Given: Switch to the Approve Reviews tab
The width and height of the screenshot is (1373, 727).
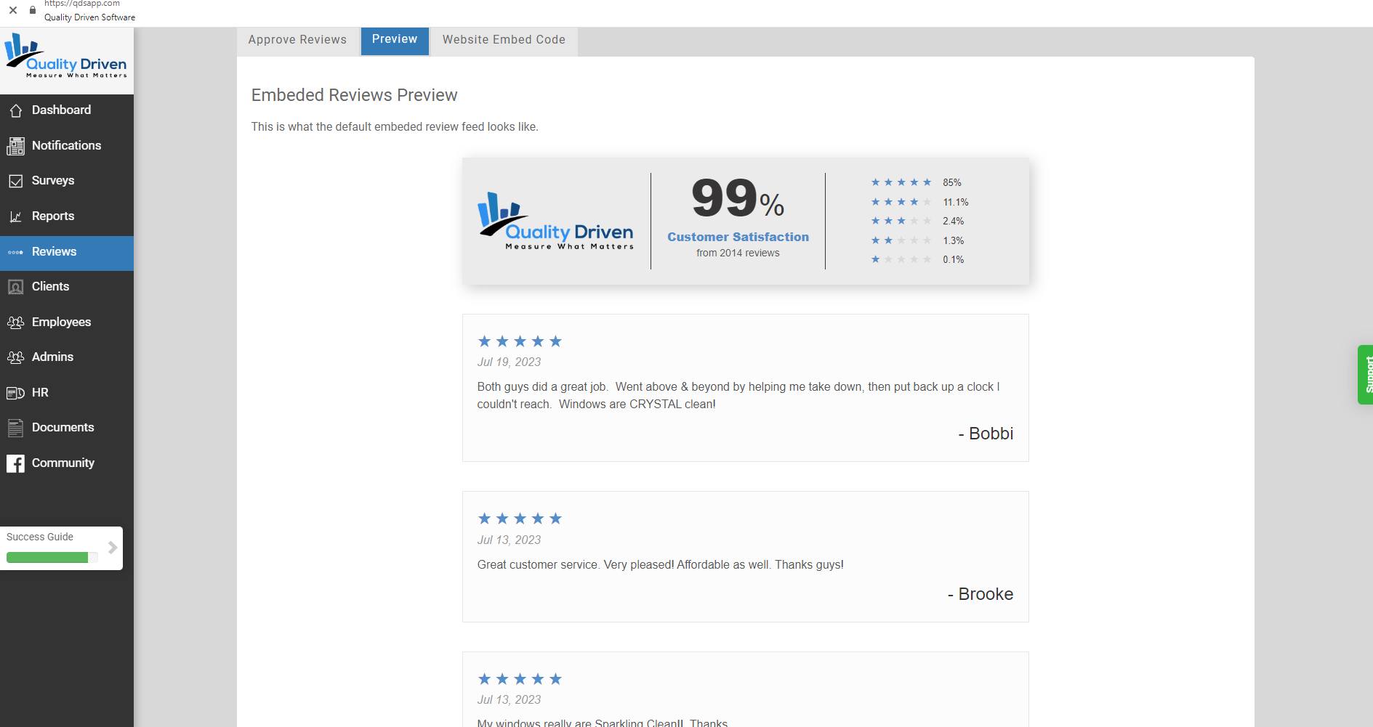Looking at the screenshot, I should (x=297, y=40).
